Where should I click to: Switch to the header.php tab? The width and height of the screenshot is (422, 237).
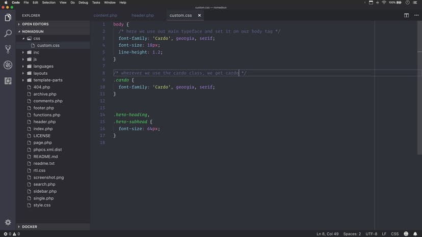pos(142,15)
